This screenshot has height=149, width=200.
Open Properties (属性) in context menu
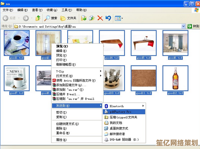77,140
